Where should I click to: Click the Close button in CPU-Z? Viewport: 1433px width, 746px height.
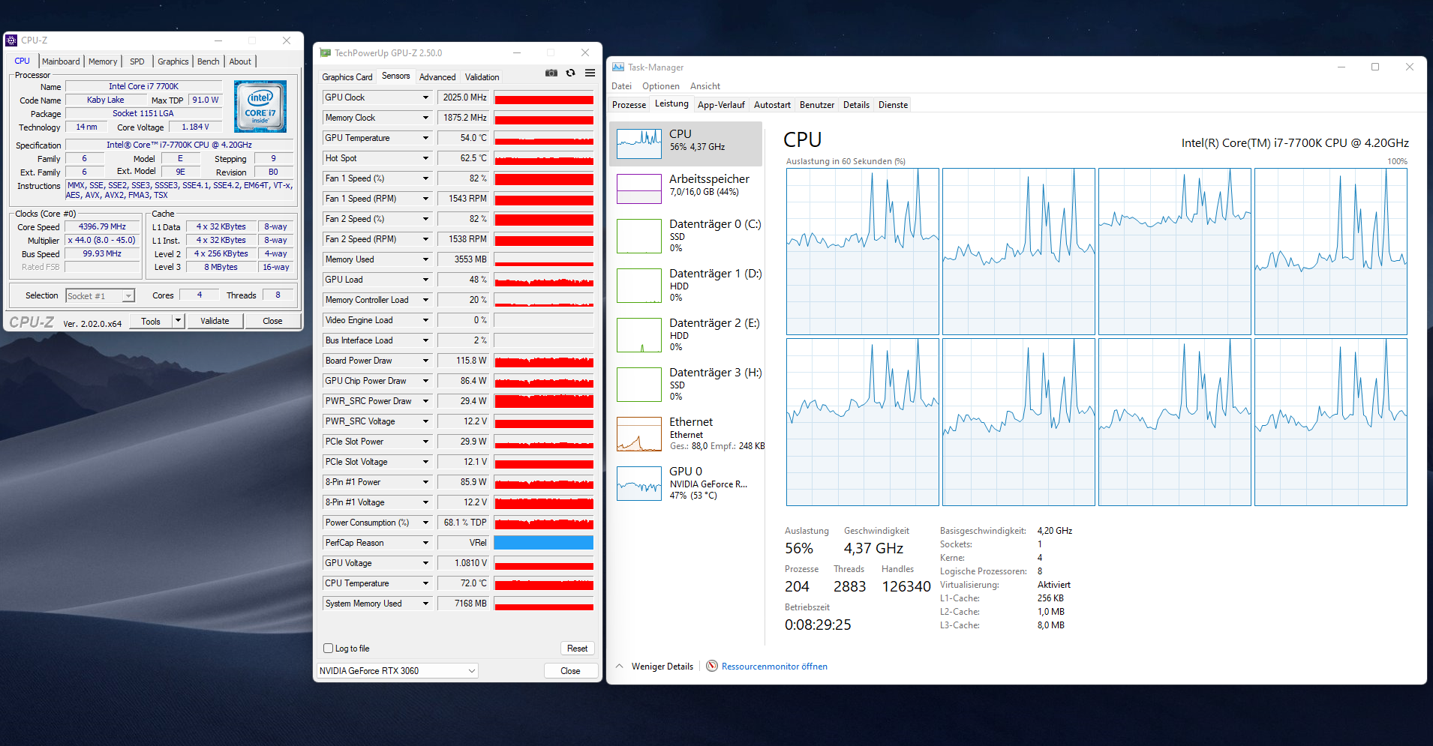272,321
